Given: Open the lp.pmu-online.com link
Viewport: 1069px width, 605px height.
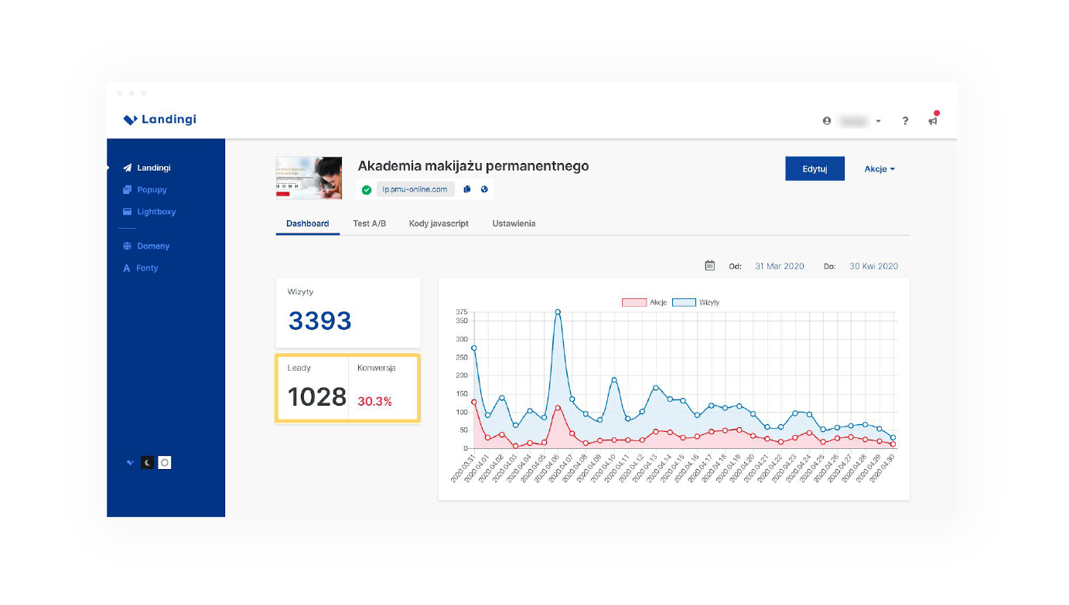Looking at the screenshot, I should click(x=415, y=189).
